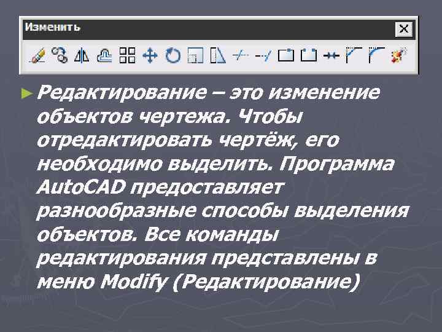Select the Copy objects tool
The height and width of the screenshot is (332, 442).
pyautogui.click(x=60, y=55)
